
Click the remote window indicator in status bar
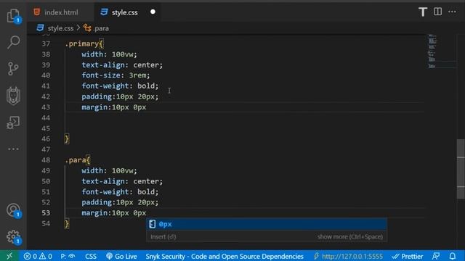(9, 256)
